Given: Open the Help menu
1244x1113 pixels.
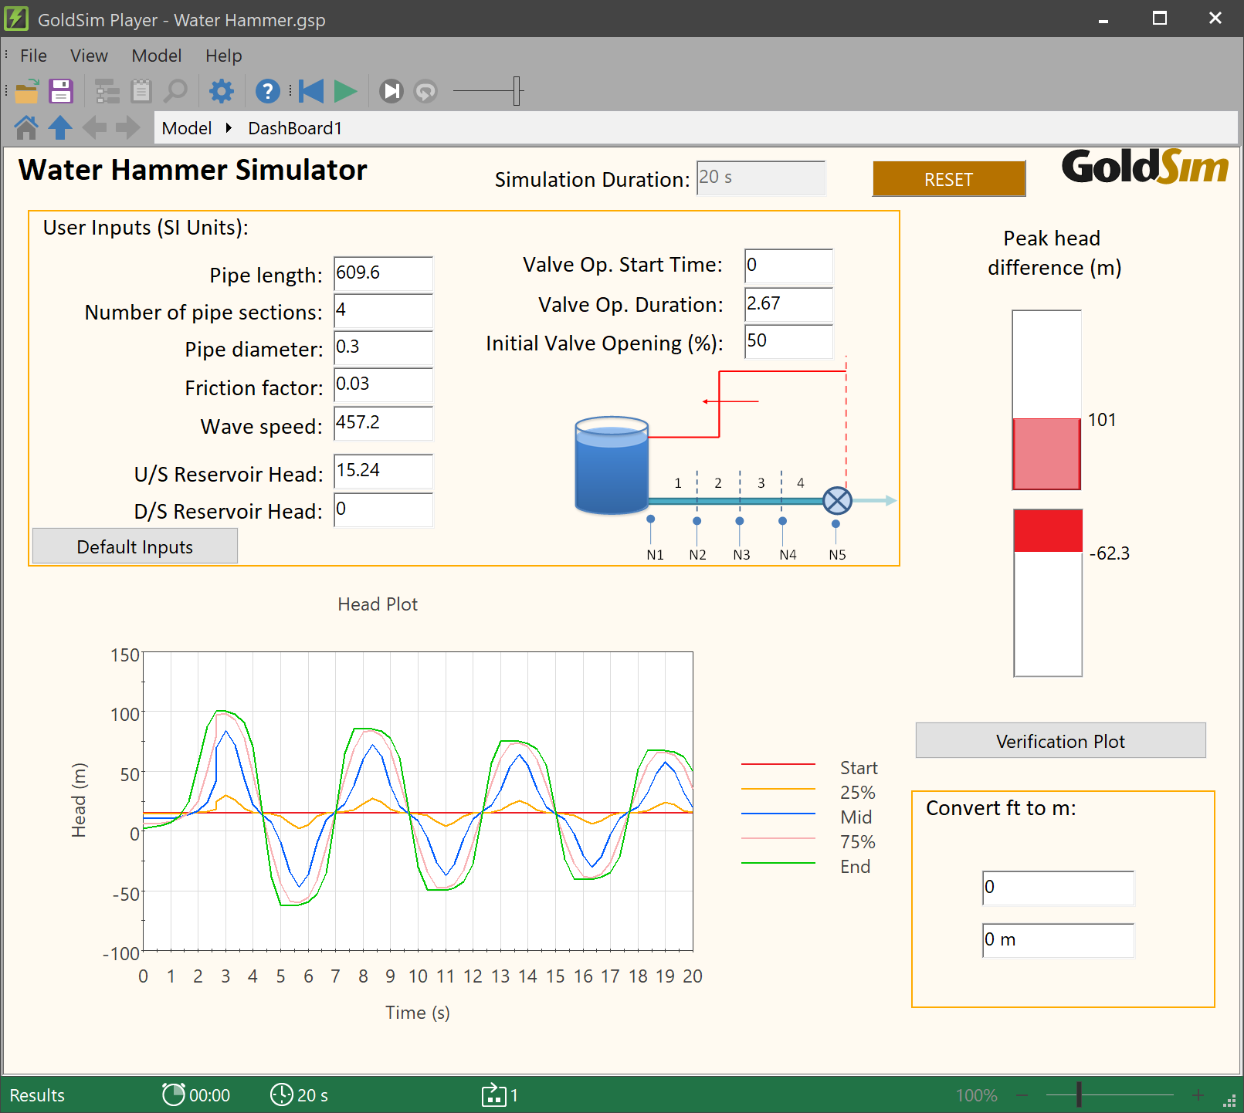Looking at the screenshot, I should coord(223,56).
